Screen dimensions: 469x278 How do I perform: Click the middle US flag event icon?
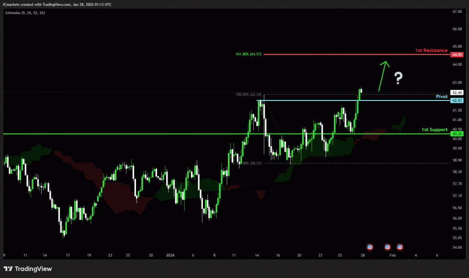click(387, 246)
